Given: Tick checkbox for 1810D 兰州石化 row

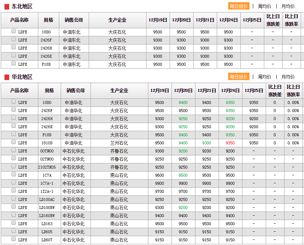Looking at the screenshot, I should tap(14, 142).
